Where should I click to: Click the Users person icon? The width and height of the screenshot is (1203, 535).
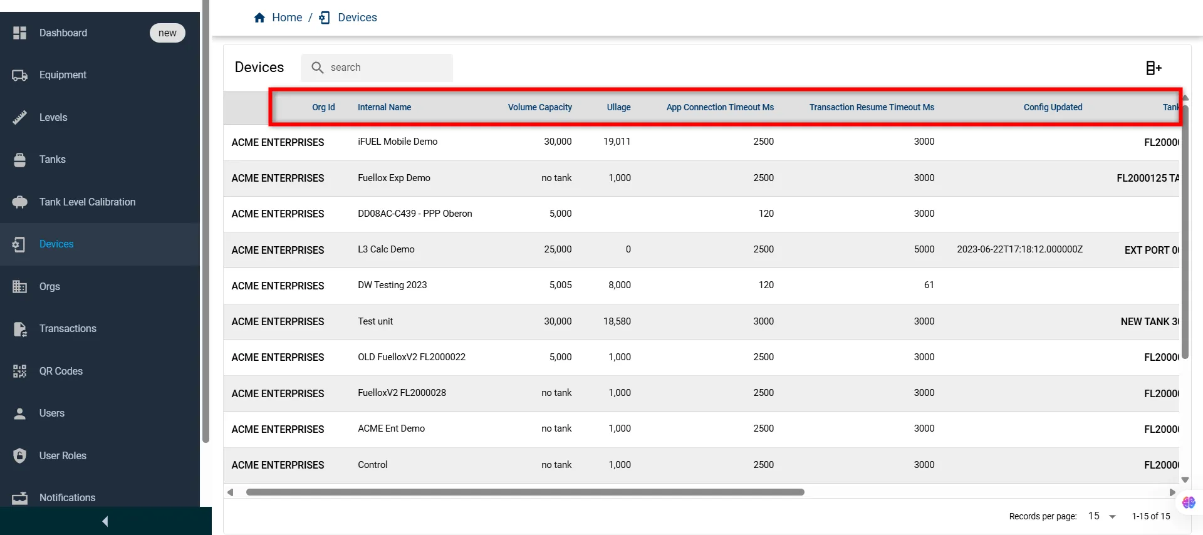tap(19, 413)
